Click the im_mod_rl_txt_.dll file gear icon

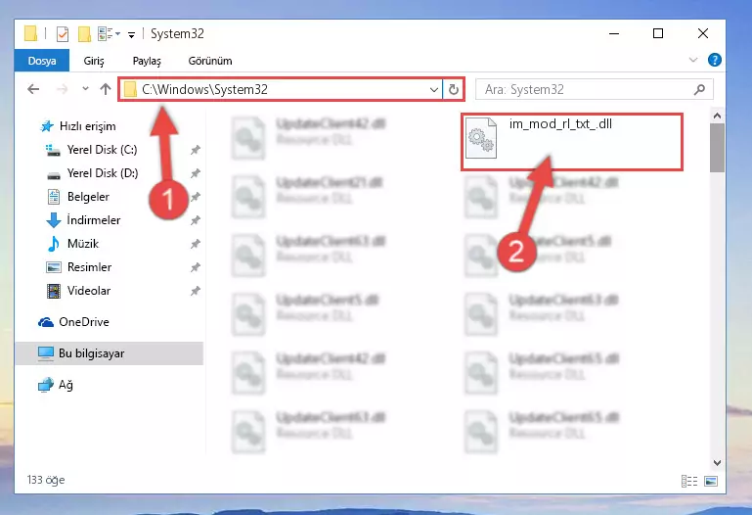point(481,138)
